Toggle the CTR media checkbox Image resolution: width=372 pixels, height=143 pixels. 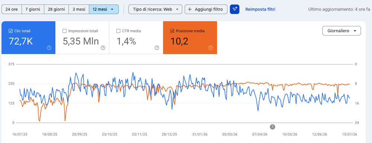coord(118,31)
